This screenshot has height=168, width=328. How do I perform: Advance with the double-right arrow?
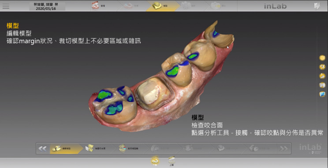(x=283, y=149)
